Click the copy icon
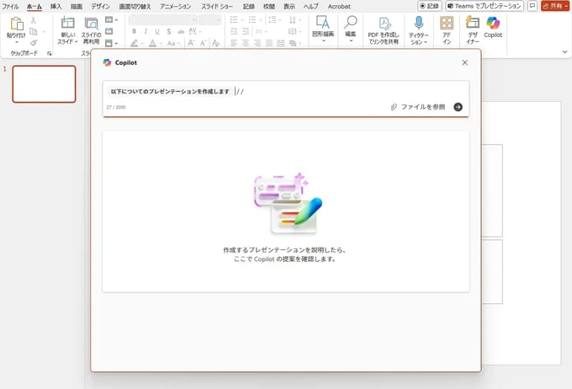This screenshot has width=572, height=389. coord(33,31)
